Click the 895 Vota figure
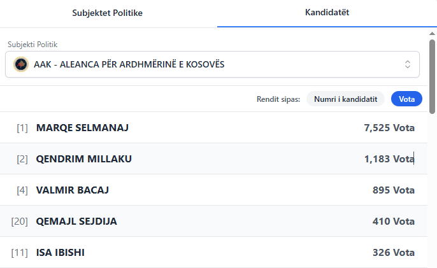The height and width of the screenshot is (268, 437). [x=394, y=190]
